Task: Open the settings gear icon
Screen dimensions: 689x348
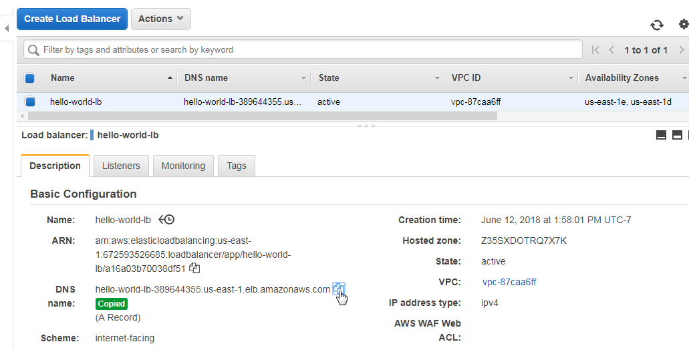Action: tap(684, 24)
